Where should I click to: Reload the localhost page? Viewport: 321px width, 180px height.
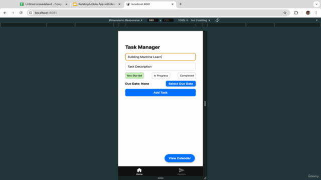tap(21, 12)
